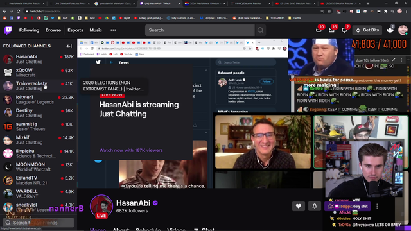Click the verified badge next to HasanAbi
411x231 pixels.
155,203
